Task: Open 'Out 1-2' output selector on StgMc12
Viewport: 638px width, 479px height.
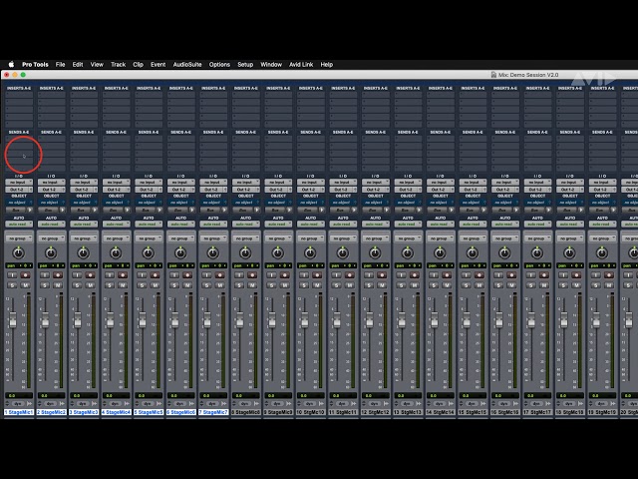Action: click(x=375, y=190)
